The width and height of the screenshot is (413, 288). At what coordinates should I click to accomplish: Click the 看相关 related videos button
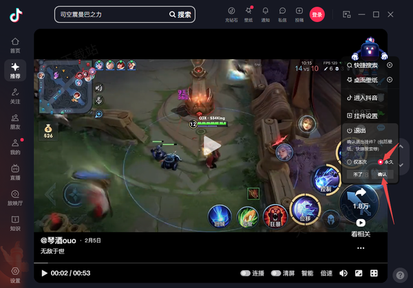pos(361,228)
